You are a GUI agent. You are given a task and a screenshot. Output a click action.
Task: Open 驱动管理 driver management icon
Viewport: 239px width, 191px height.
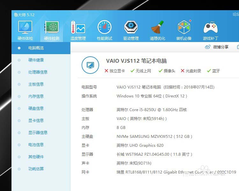131,27
